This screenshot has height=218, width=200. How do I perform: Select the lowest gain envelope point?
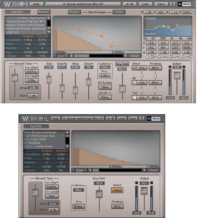coord(111,46)
